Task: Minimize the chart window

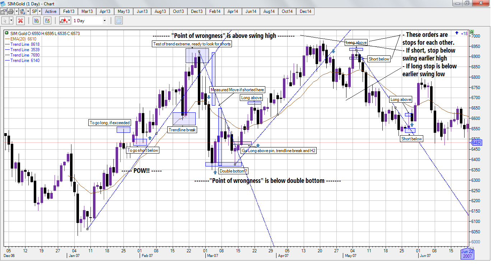Action: coord(457,3)
